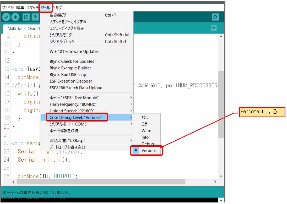
Task: Open the Serial Monitor magnifier icon
Action: (x=215, y=17)
